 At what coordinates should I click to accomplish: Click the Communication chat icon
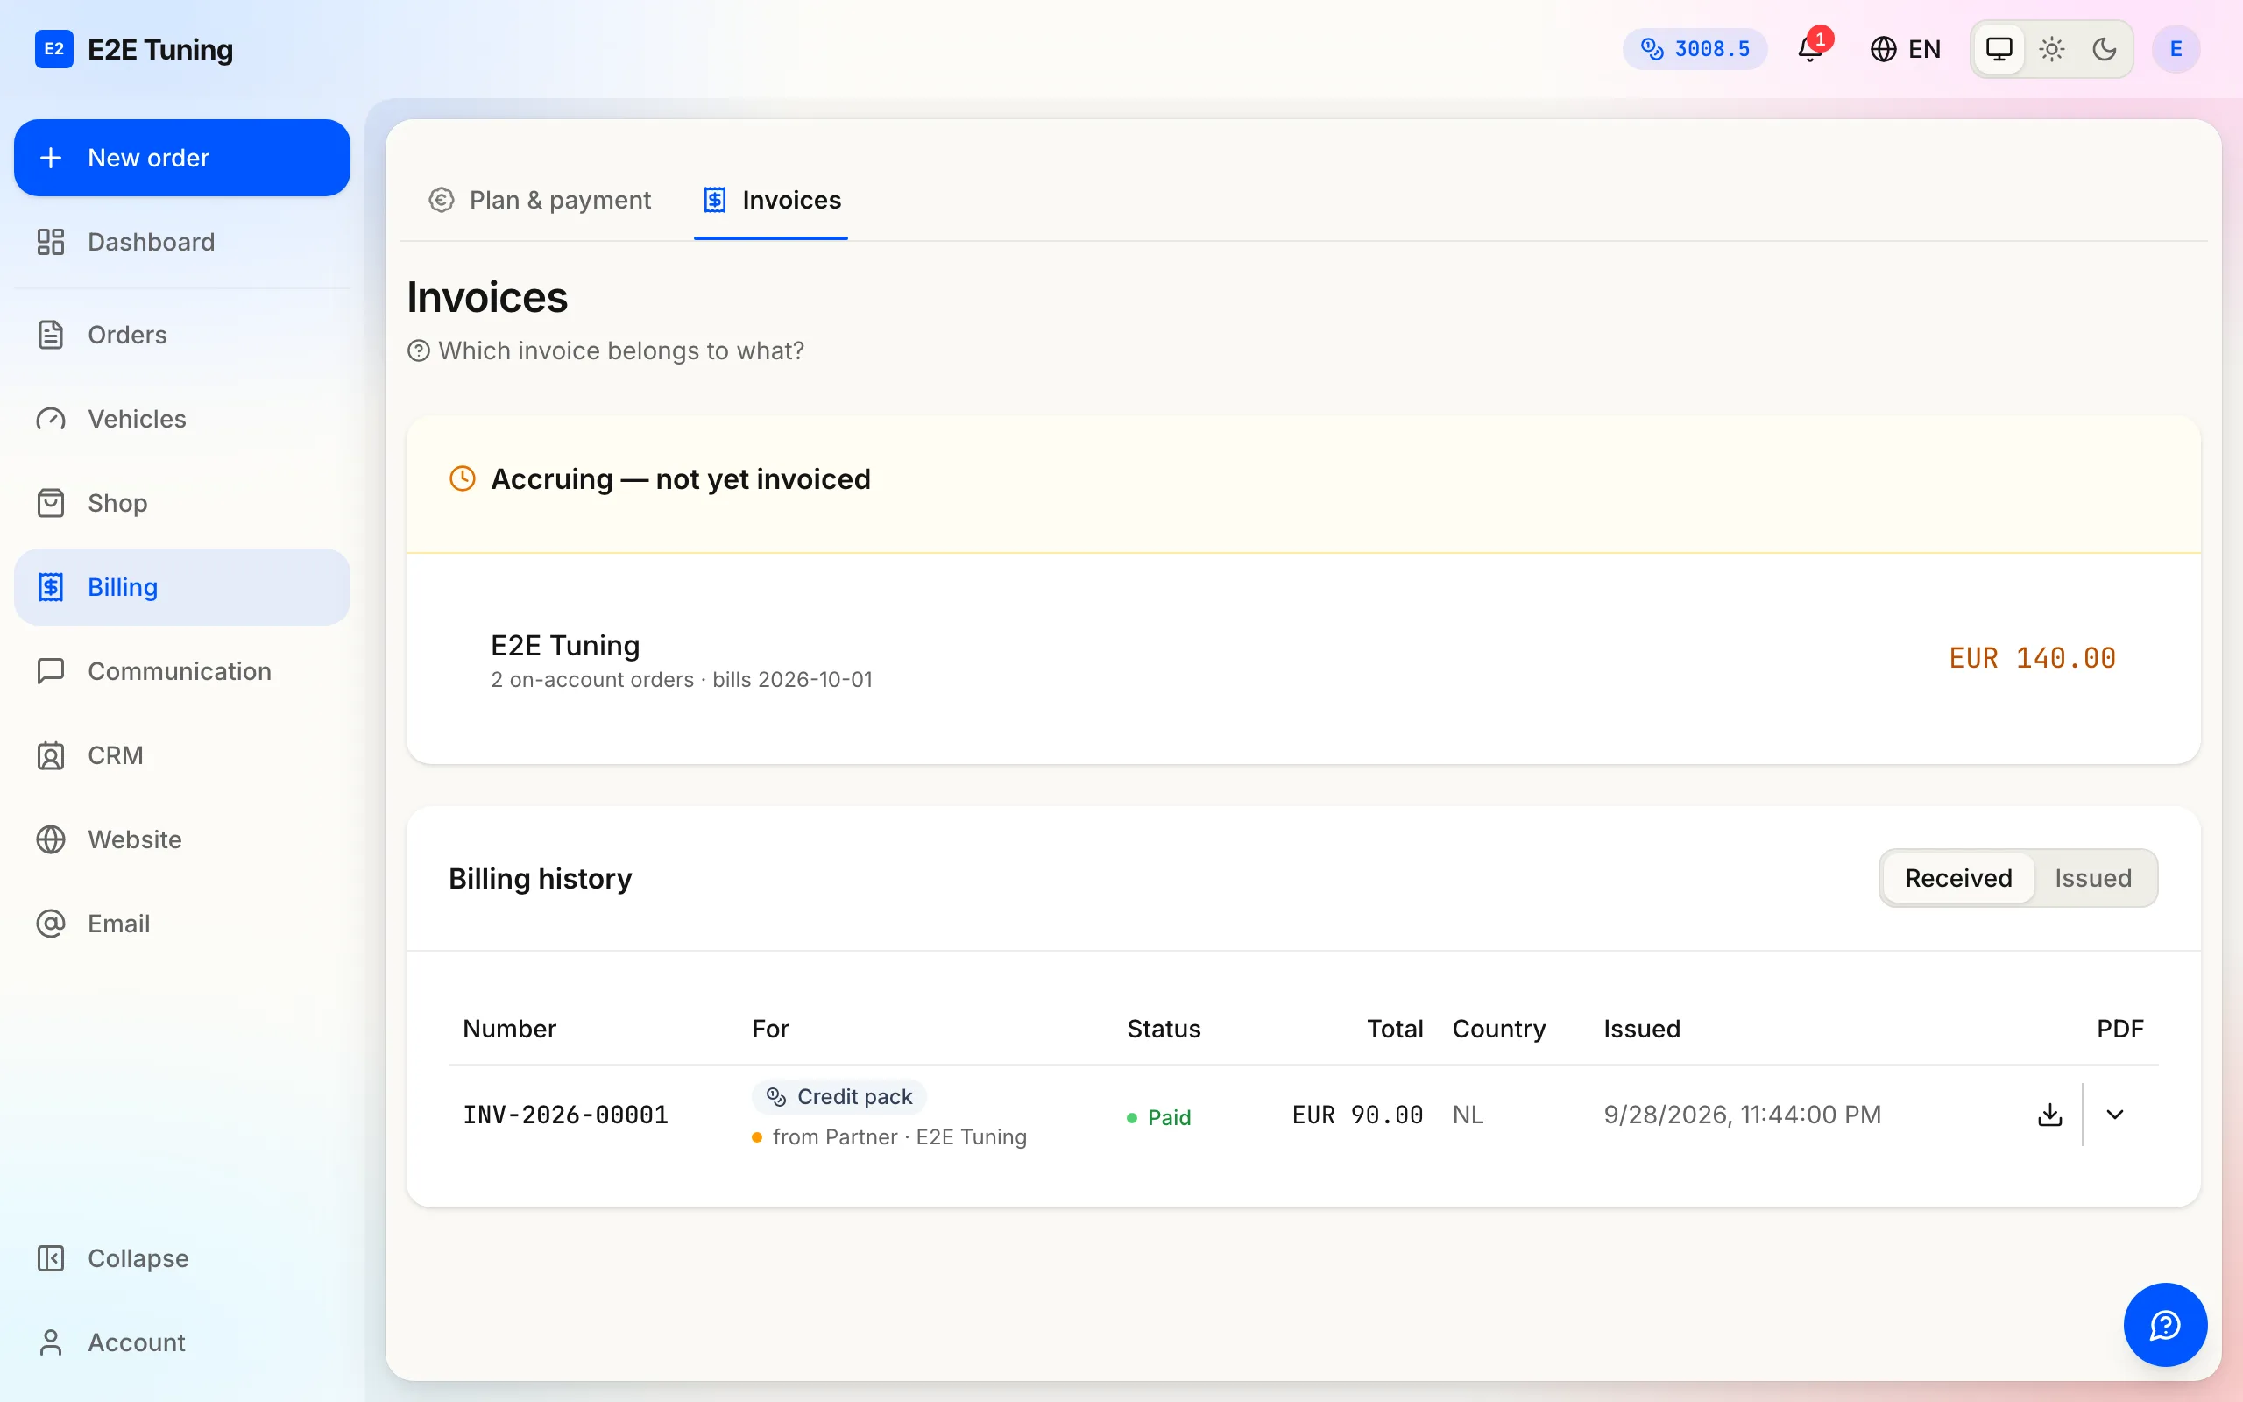tap(51, 671)
